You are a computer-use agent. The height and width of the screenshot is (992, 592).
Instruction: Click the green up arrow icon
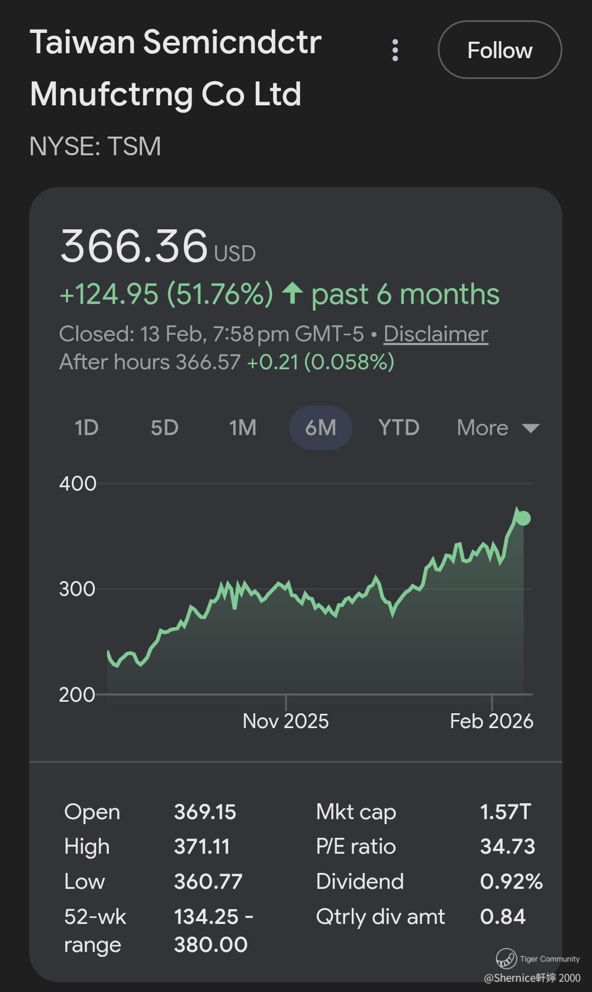(x=292, y=293)
